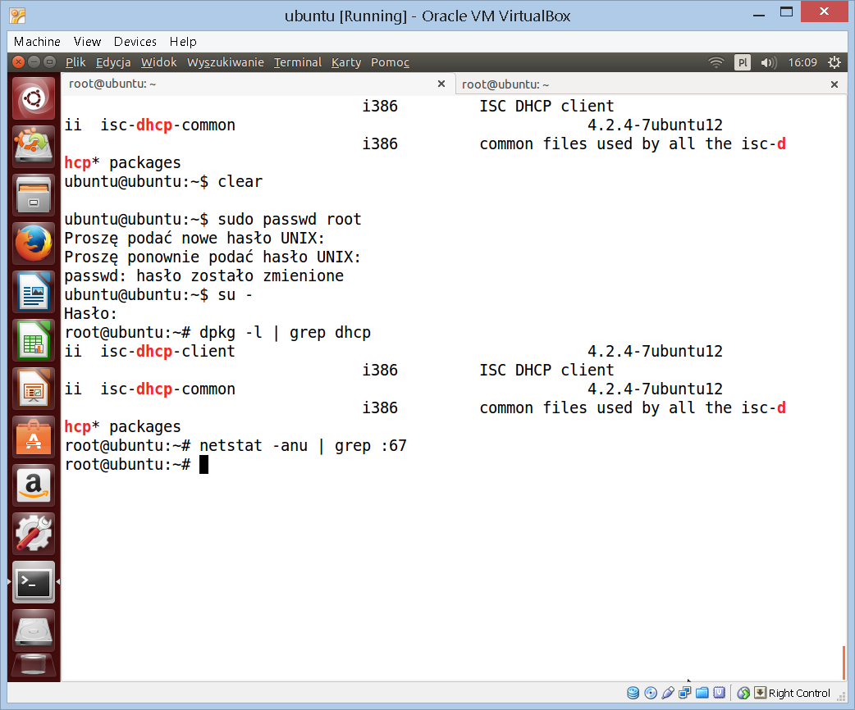Click the 'sudo passwd root' command line

point(213,219)
